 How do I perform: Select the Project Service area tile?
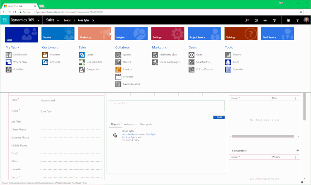tap(204, 34)
